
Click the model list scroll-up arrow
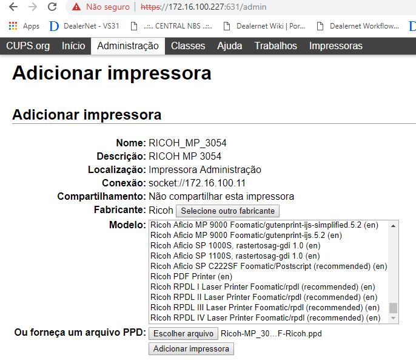(393, 226)
